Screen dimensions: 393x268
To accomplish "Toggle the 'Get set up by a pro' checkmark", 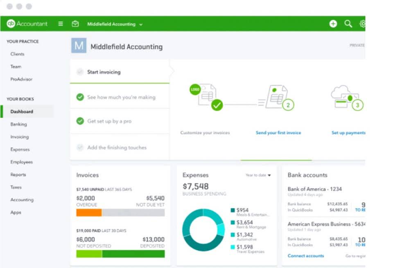I will (80, 121).
